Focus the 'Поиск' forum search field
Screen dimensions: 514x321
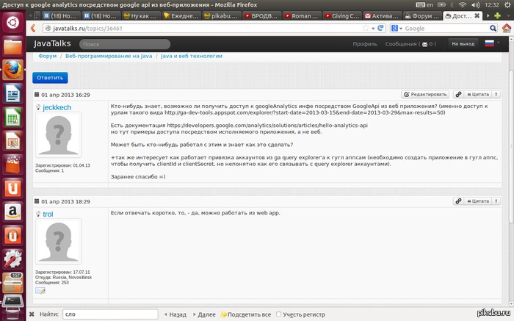point(125,44)
